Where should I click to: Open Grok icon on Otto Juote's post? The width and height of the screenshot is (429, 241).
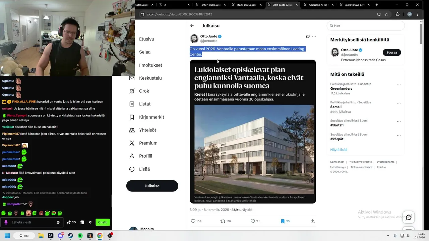pos(308,36)
